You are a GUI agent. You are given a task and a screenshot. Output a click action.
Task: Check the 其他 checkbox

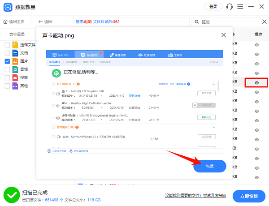click(x=7, y=86)
